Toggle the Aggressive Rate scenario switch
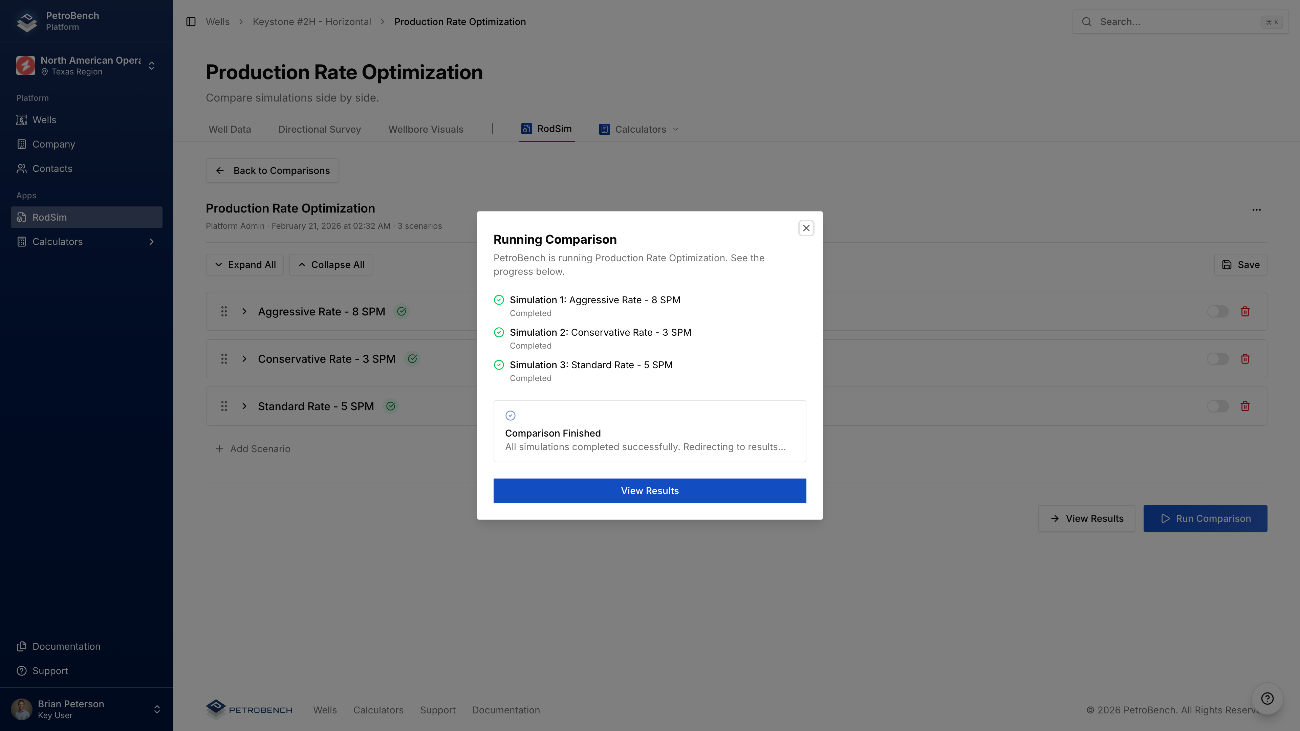 pos(1217,311)
